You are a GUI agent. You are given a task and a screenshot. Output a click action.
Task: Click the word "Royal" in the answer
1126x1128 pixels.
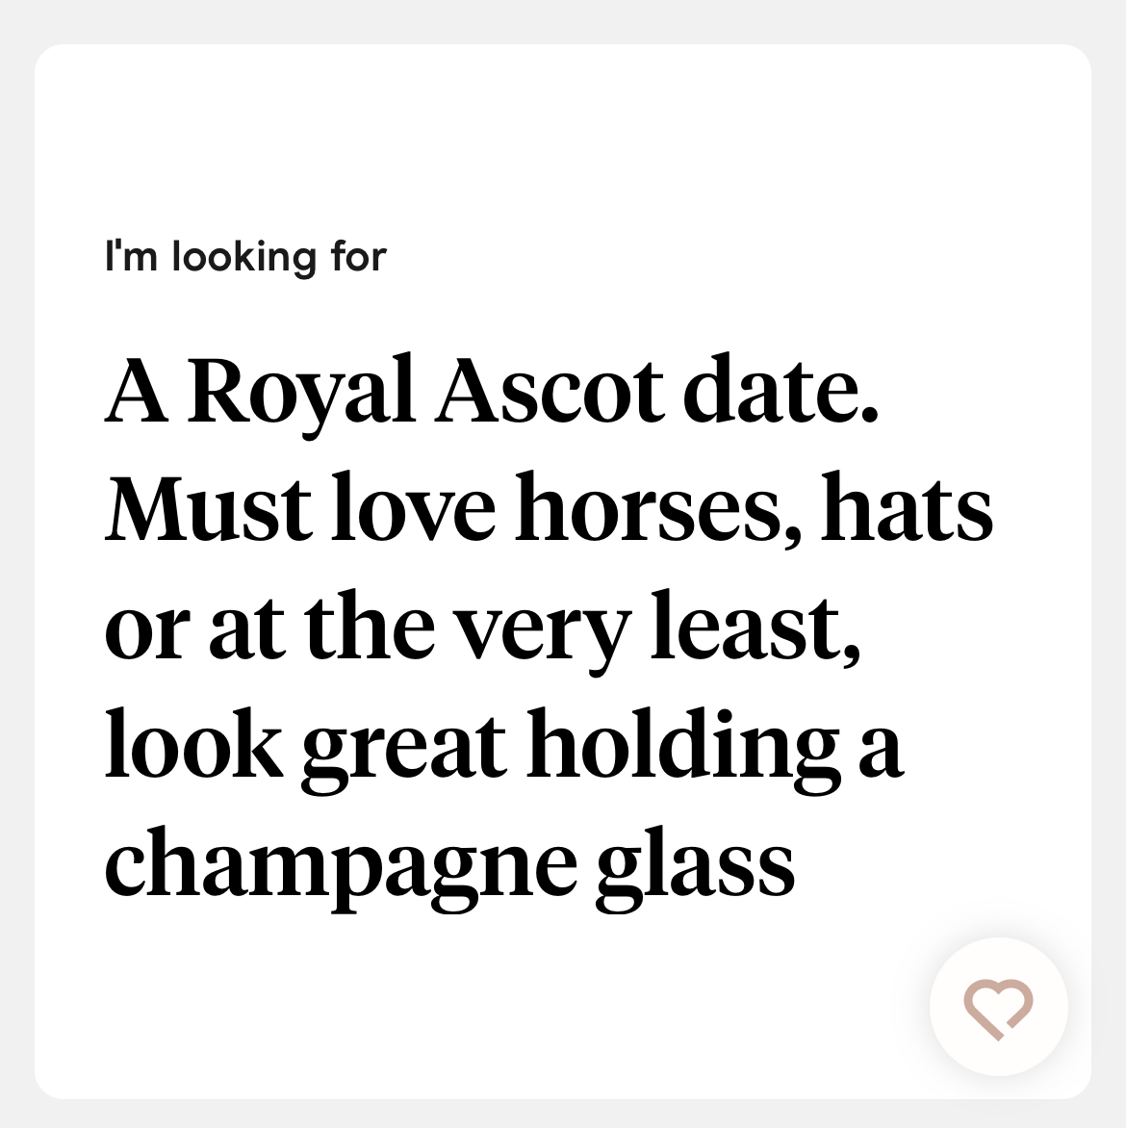pos(301,395)
